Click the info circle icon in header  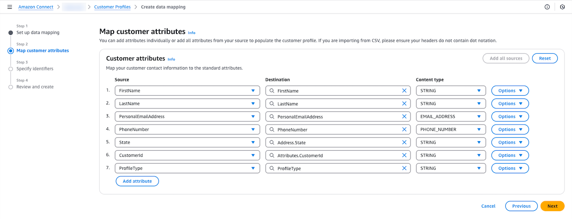tap(547, 7)
